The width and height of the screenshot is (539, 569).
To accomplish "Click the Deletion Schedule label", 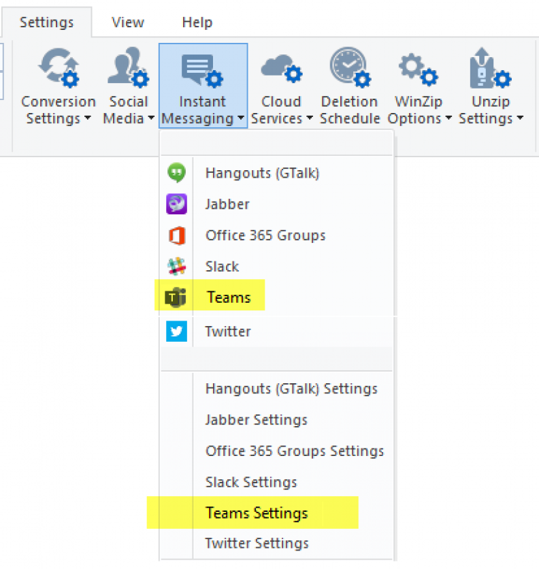I will (x=350, y=110).
